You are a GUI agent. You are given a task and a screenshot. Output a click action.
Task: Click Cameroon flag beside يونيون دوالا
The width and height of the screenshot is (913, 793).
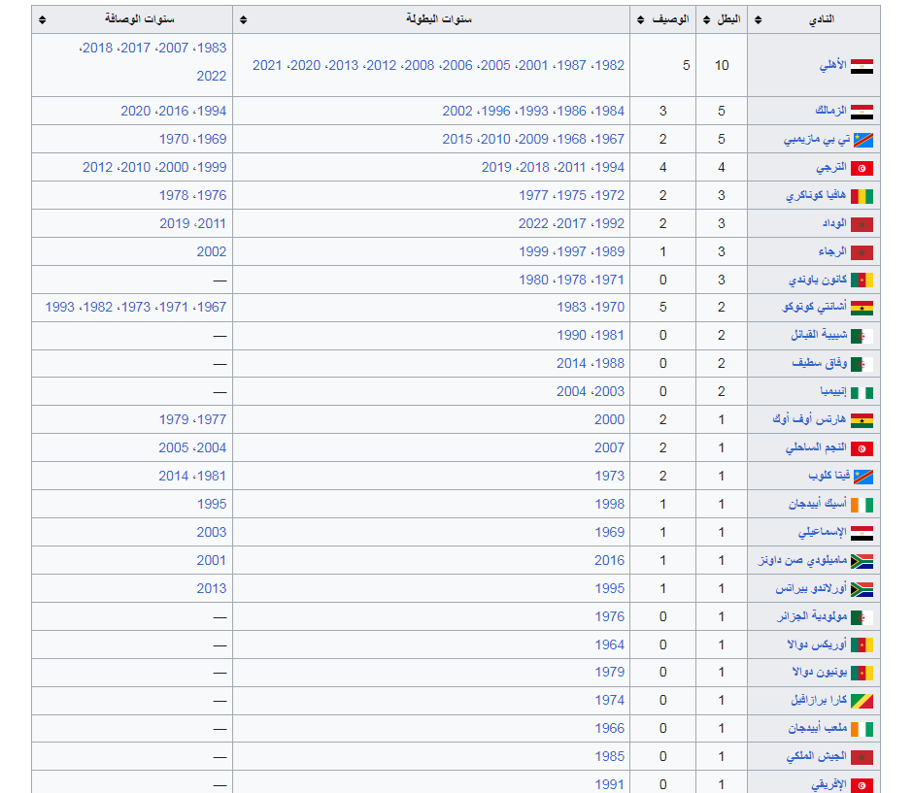pos(862,674)
